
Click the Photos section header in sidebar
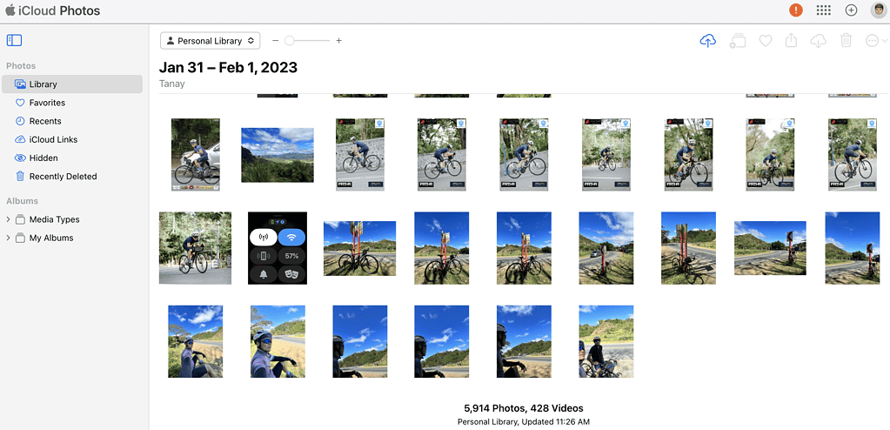click(21, 66)
